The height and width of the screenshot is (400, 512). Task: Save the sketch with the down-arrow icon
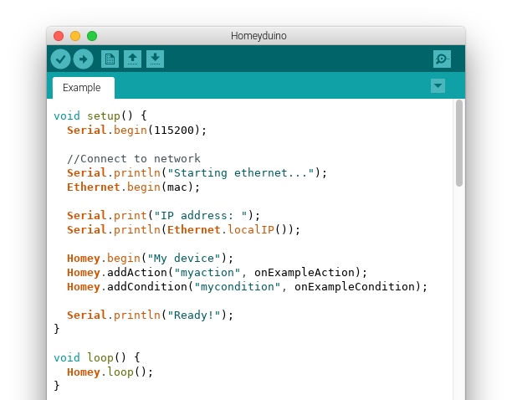(x=155, y=59)
